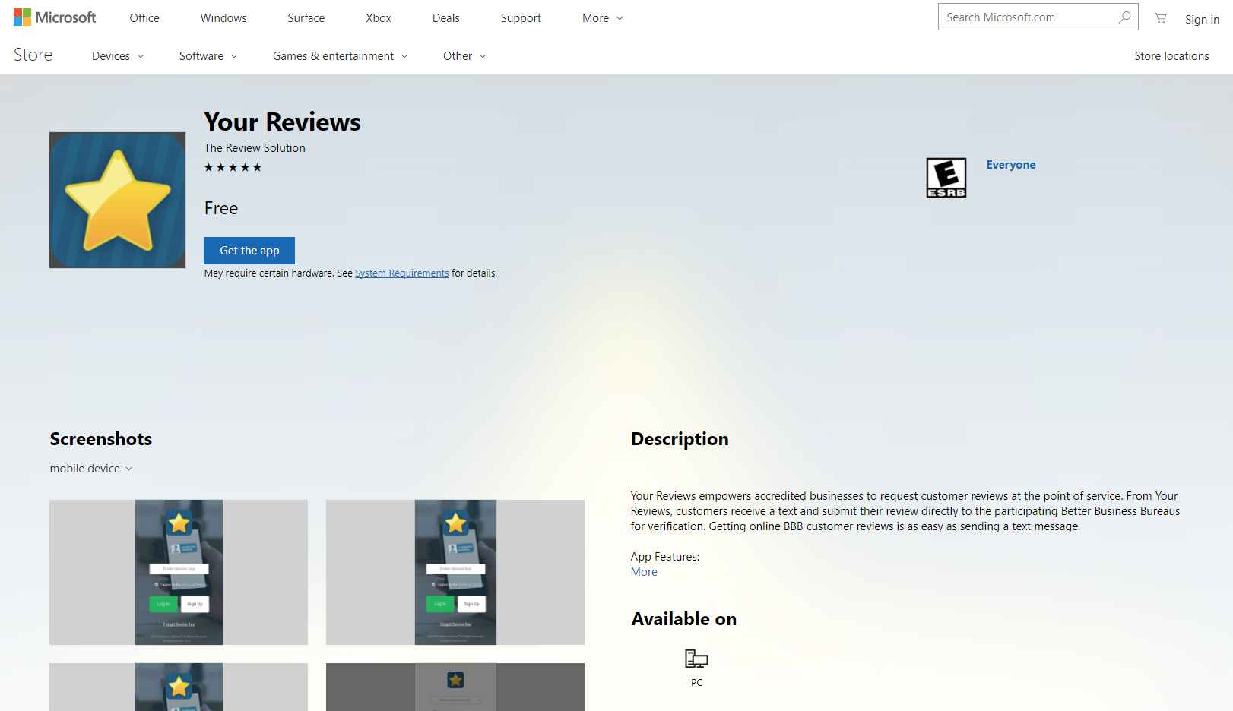This screenshot has width=1233, height=711.
Task: Click the five-star rating
Action: click(233, 168)
